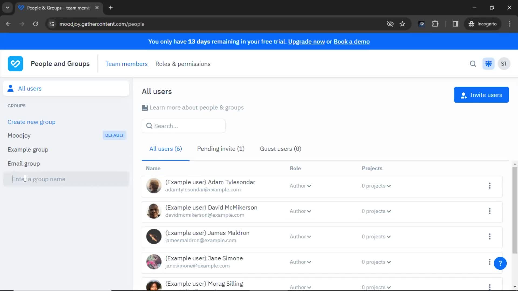Screen dimensions: 518x291
Task: Click the search users input field
Action: 183,126
